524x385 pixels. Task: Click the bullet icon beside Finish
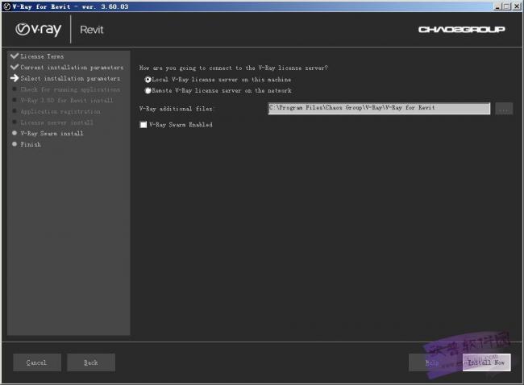14,145
